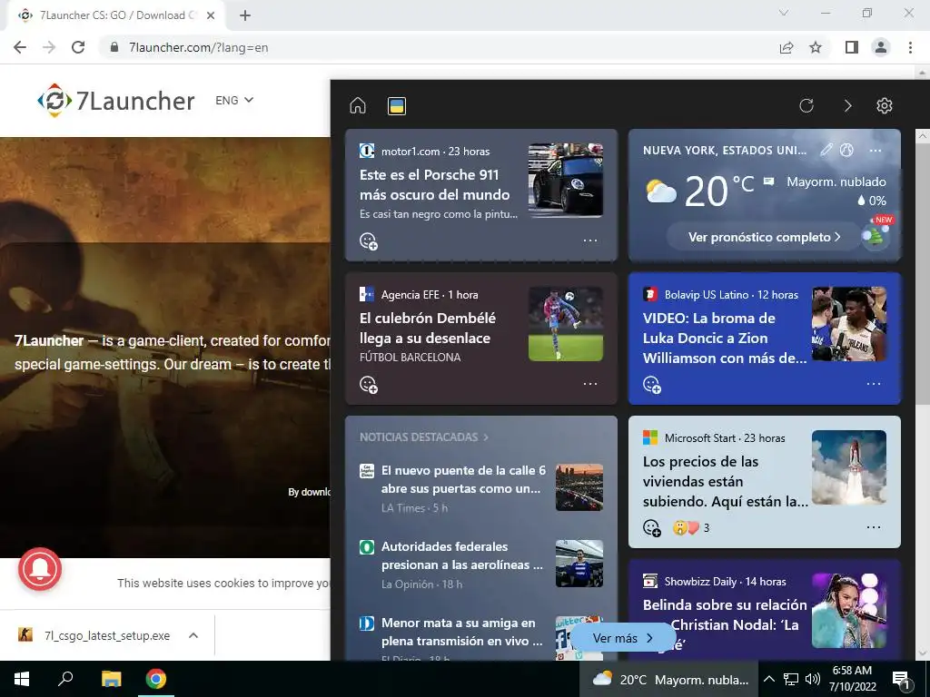Click the Ver más button
The height and width of the screenshot is (697, 930).
tap(623, 638)
